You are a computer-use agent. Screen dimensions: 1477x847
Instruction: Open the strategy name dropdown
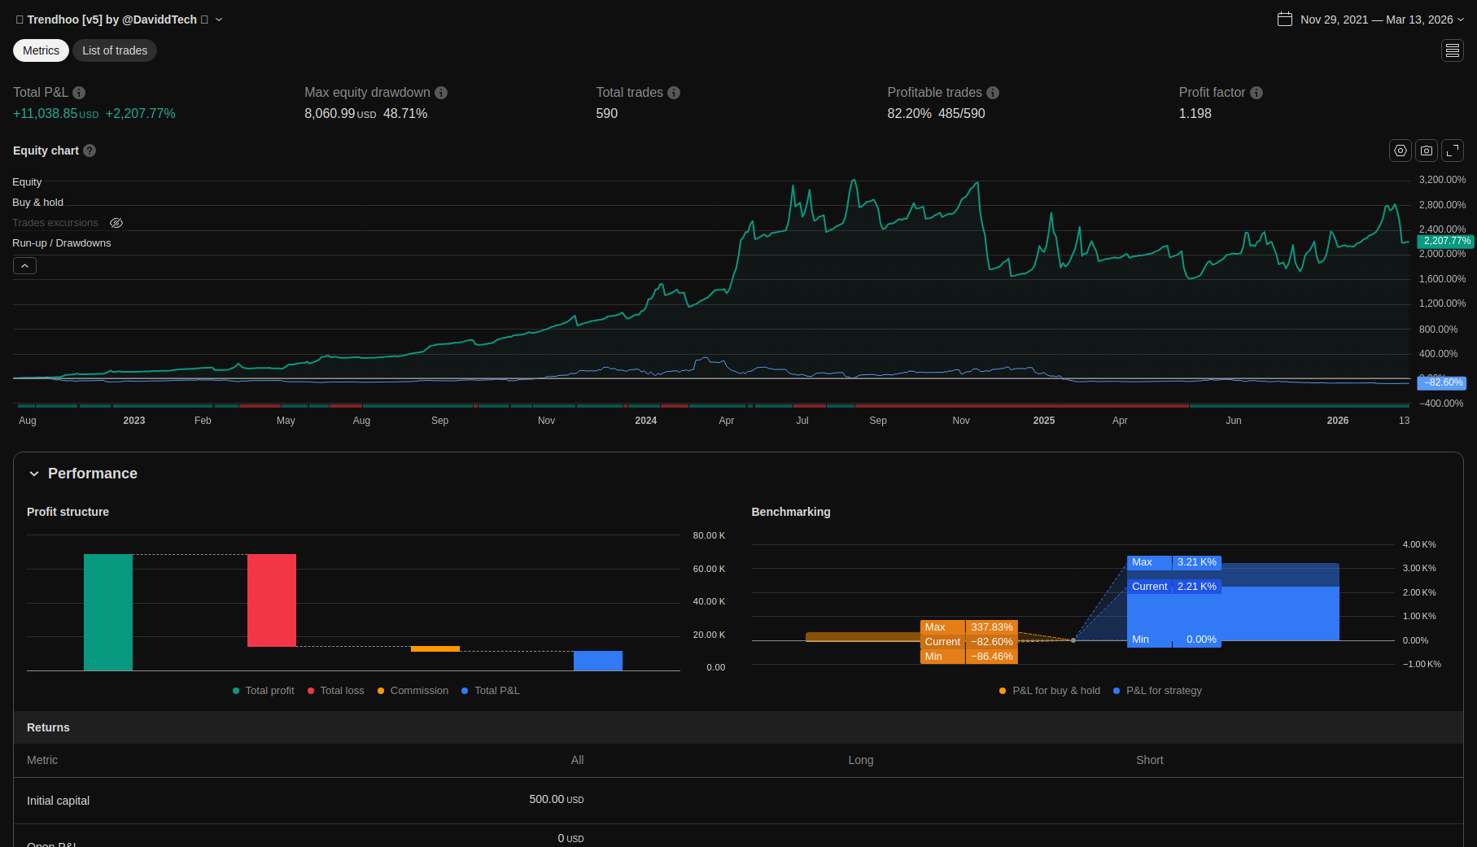coord(219,20)
